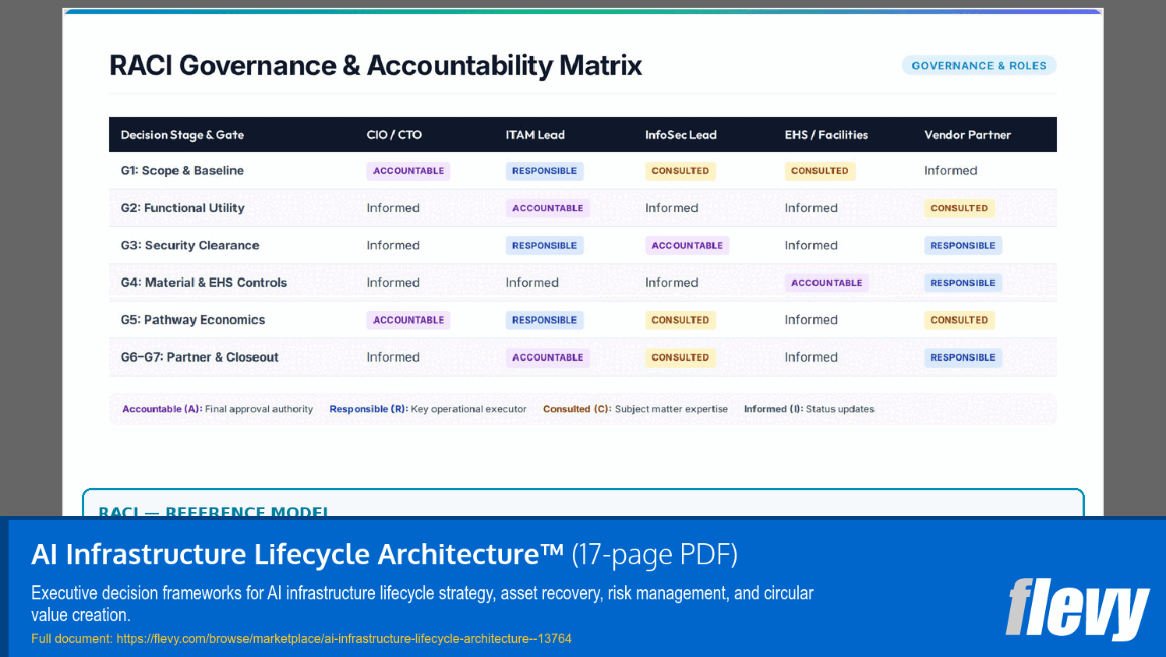Select the 'Vendor Partner' column header
The width and height of the screenshot is (1166, 657).
coord(967,135)
